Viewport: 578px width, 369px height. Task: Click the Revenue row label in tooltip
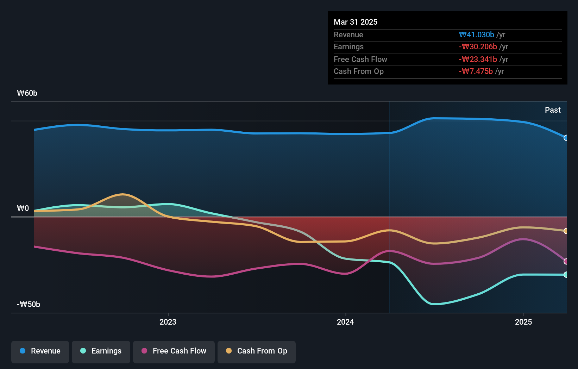click(x=348, y=35)
